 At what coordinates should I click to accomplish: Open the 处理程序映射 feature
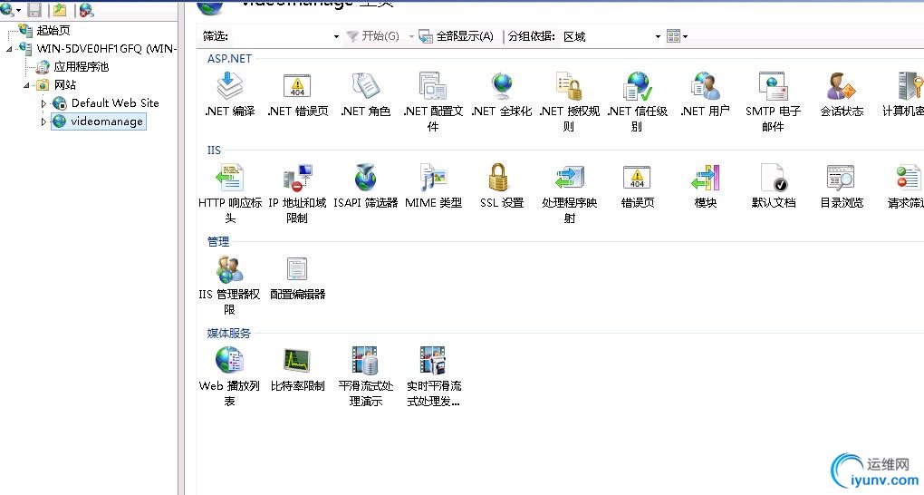point(569,193)
